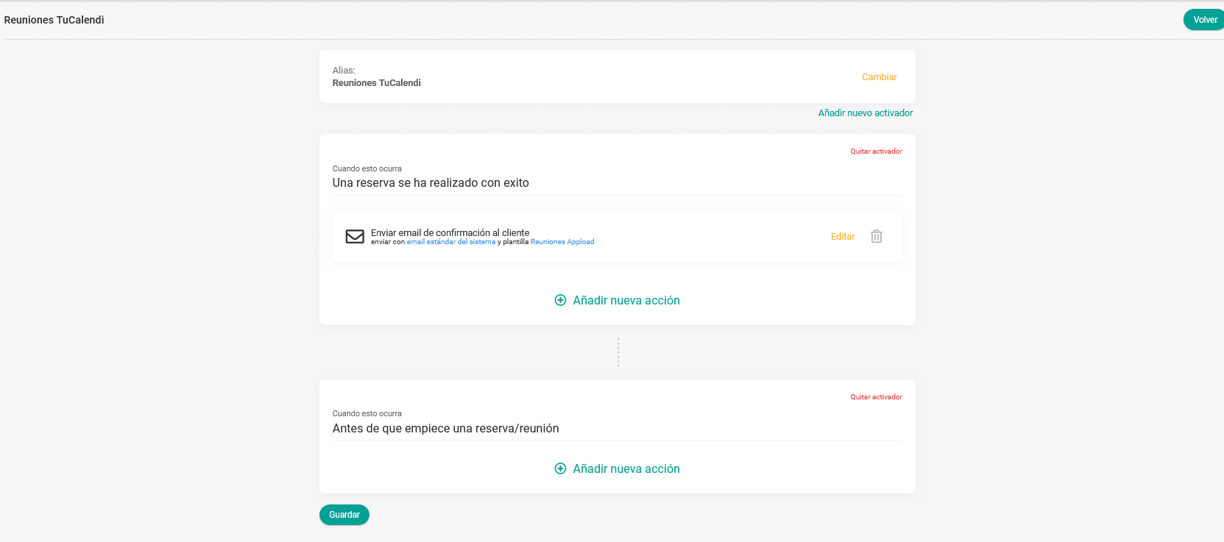
Task: Click the envelope icon of email action
Action: click(x=355, y=237)
